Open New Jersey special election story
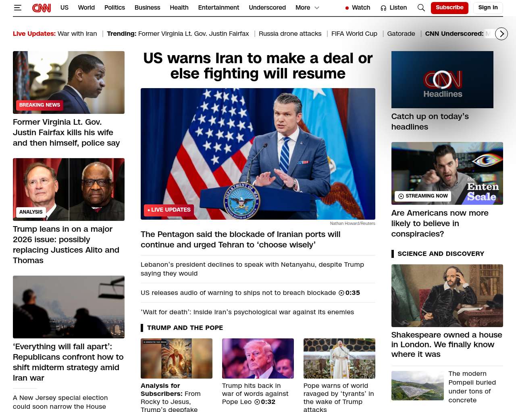The height and width of the screenshot is (412, 516). (60, 402)
